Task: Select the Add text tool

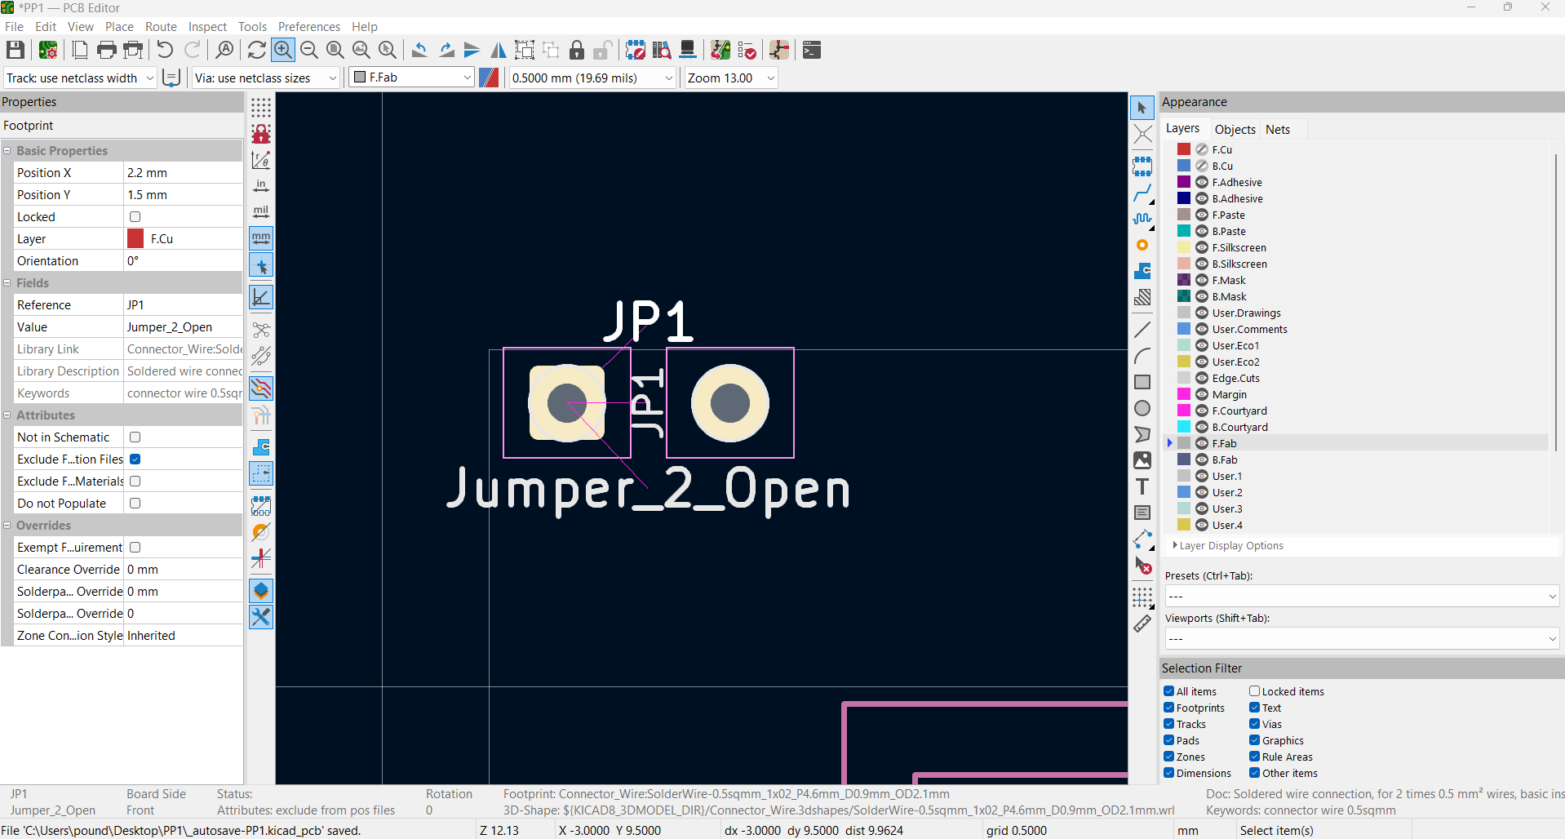Action: 1142,486
